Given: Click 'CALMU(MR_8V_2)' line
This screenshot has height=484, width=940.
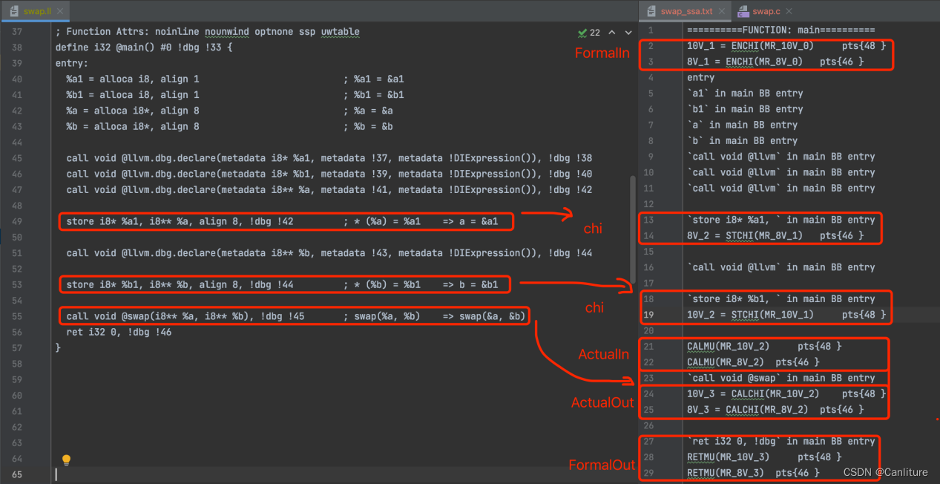Looking at the screenshot, I should pyautogui.click(x=753, y=362).
